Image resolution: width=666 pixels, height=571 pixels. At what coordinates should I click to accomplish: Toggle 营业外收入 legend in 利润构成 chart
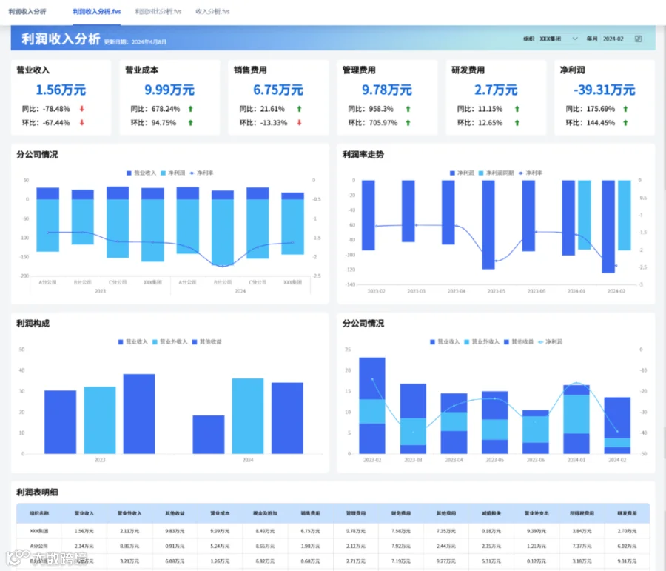click(x=170, y=342)
